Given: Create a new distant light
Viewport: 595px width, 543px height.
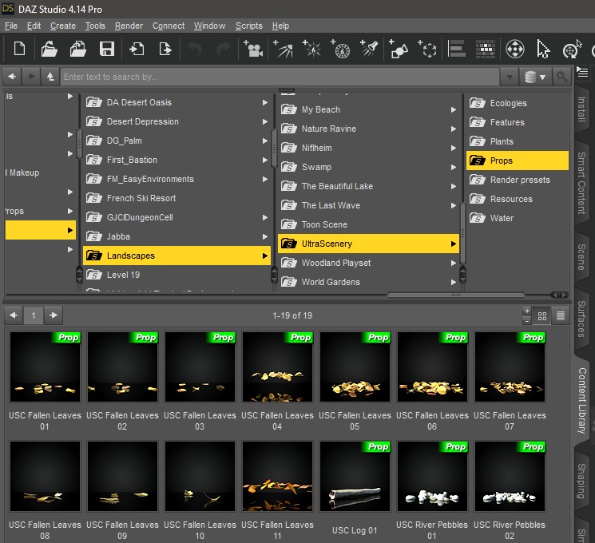Looking at the screenshot, I should tap(283, 49).
